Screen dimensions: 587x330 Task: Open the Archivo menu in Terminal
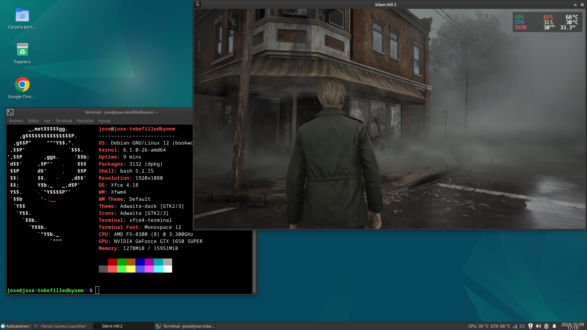click(x=16, y=121)
